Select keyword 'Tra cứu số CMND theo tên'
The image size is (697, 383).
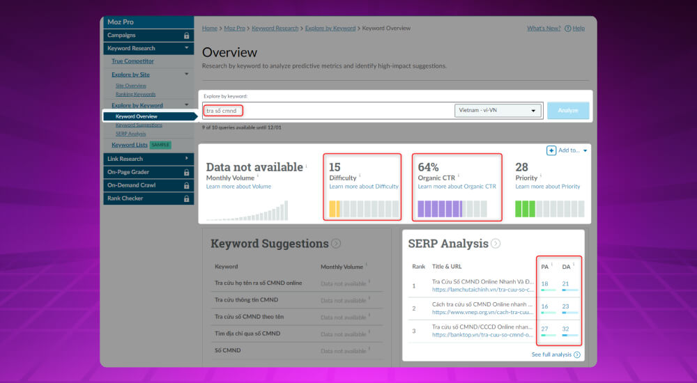(x=249, y=317)
